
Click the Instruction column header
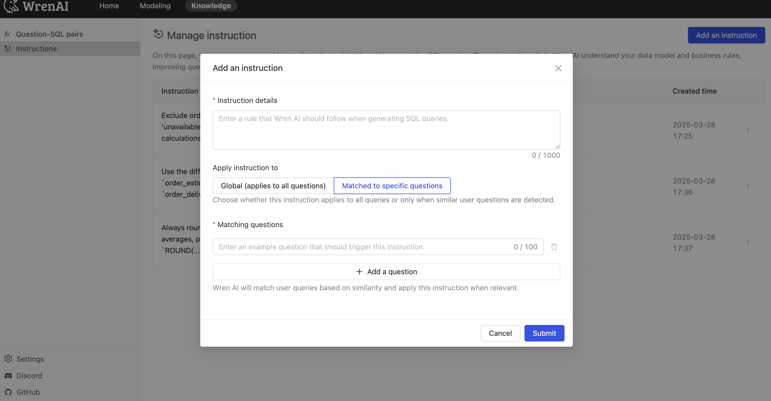click(x=180, y=91)
